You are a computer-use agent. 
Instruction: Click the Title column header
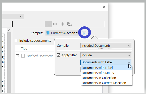click(24, 49)
